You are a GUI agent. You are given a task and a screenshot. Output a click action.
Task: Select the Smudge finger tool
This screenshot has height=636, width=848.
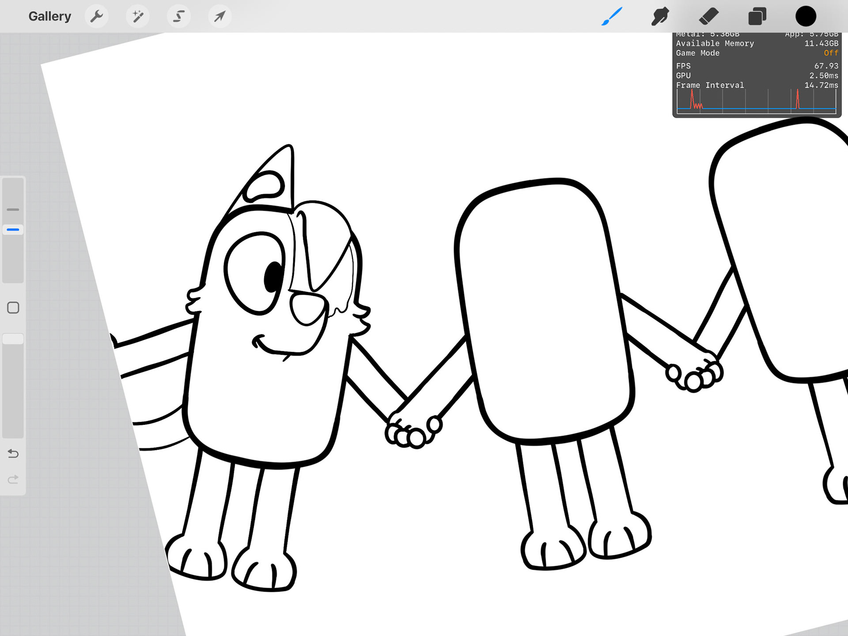(660, 16)
